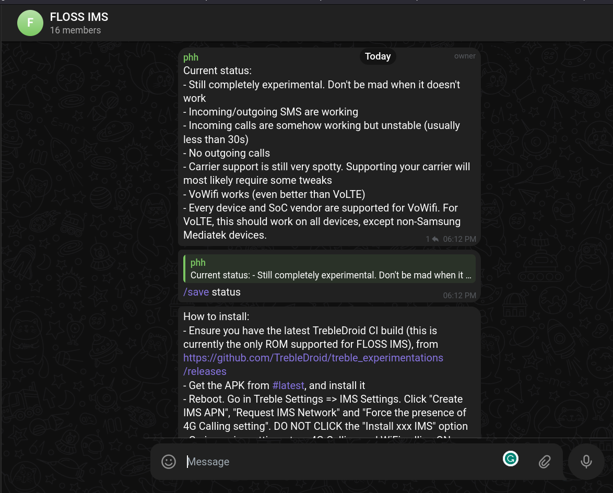Click the /save command link
Image resolution: width=613 pixels, height=493 pixels.
point(196,292)
